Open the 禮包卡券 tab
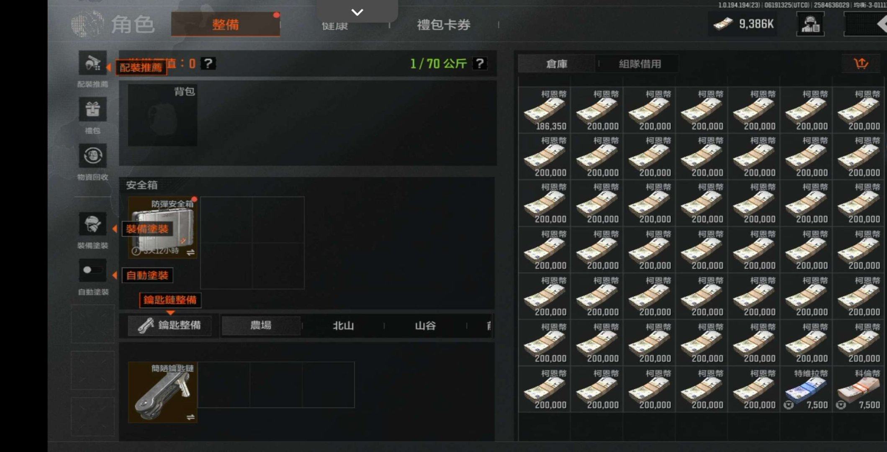Screen dimensions: 887x452 click(444, 25)
